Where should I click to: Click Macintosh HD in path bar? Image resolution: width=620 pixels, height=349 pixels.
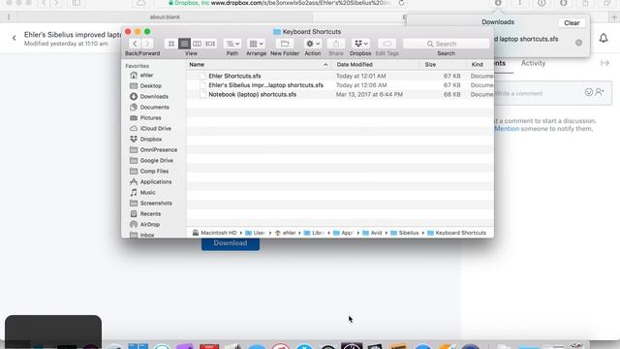click(214, 233)
